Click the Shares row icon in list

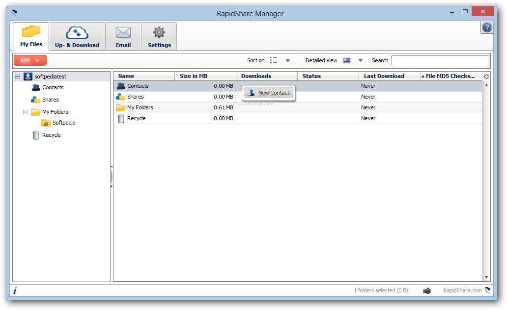point(120,97)
